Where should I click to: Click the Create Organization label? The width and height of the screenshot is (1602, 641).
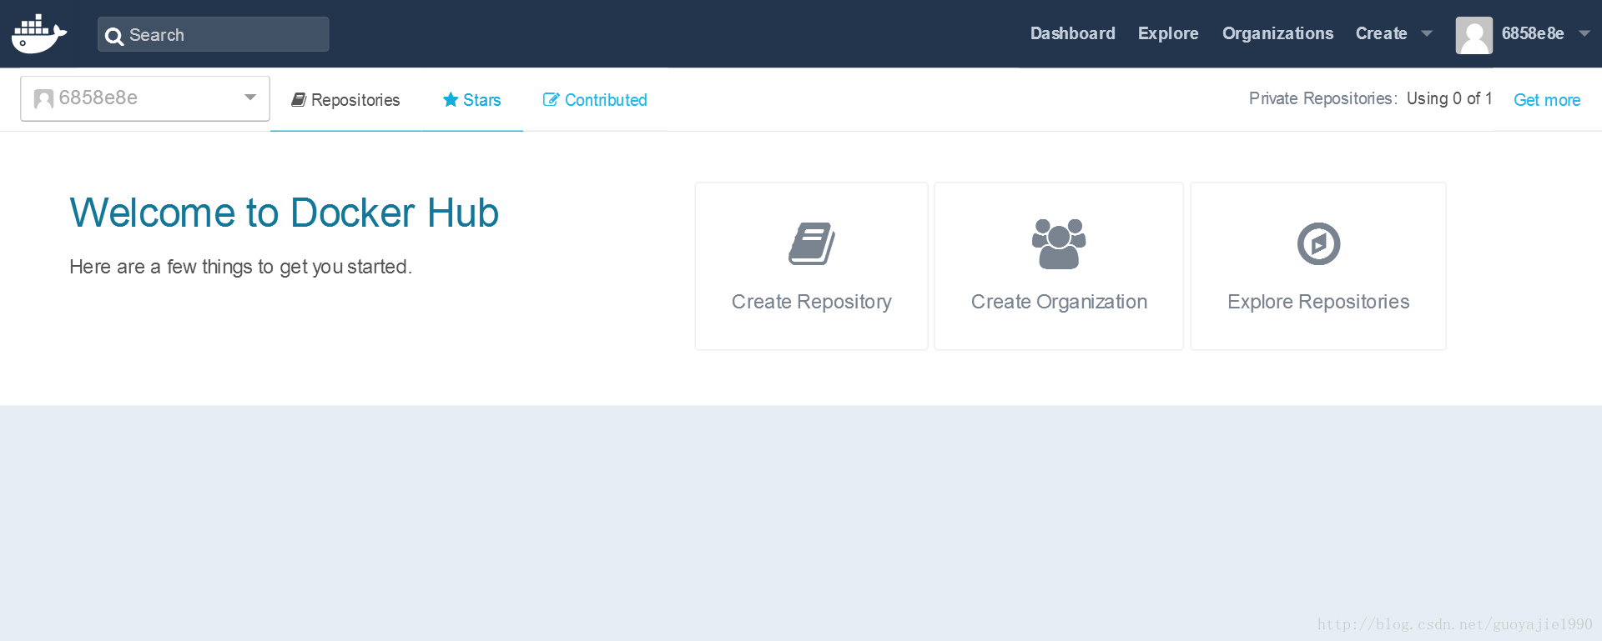[1059, 302]
